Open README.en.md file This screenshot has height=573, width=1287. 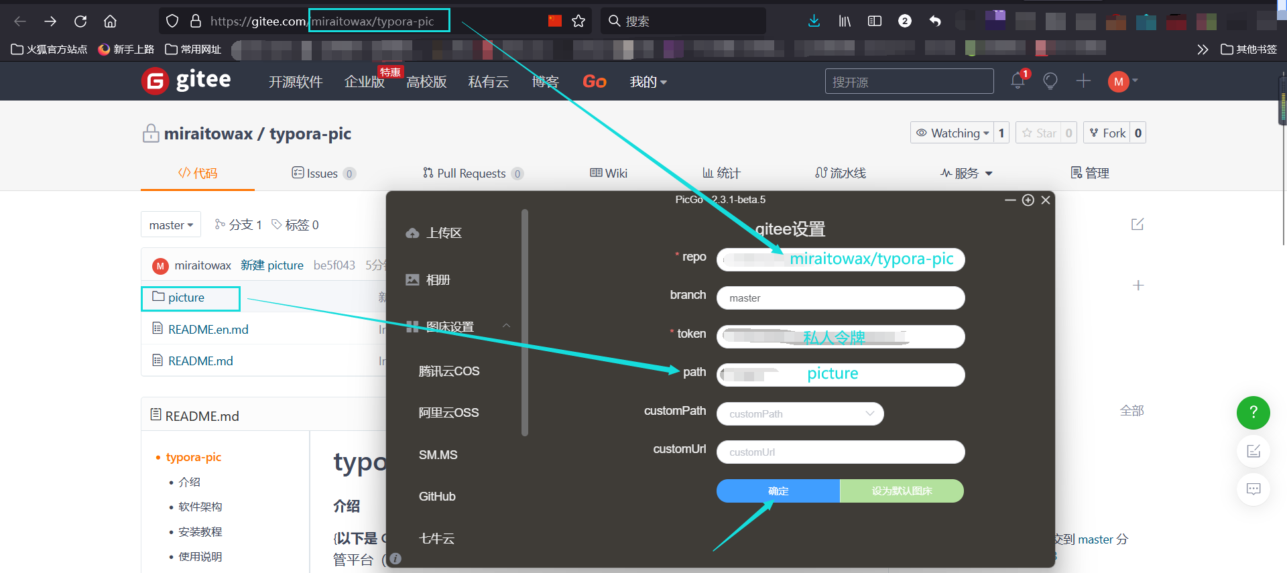tap(208, 330)
